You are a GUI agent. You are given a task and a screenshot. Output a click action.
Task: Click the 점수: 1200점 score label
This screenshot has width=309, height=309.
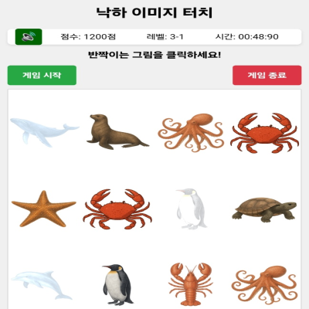(x=88, y=37)
